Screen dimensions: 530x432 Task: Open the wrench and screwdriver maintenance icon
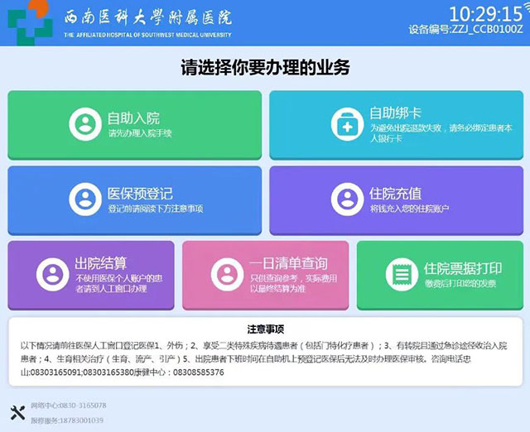point(17,412)
